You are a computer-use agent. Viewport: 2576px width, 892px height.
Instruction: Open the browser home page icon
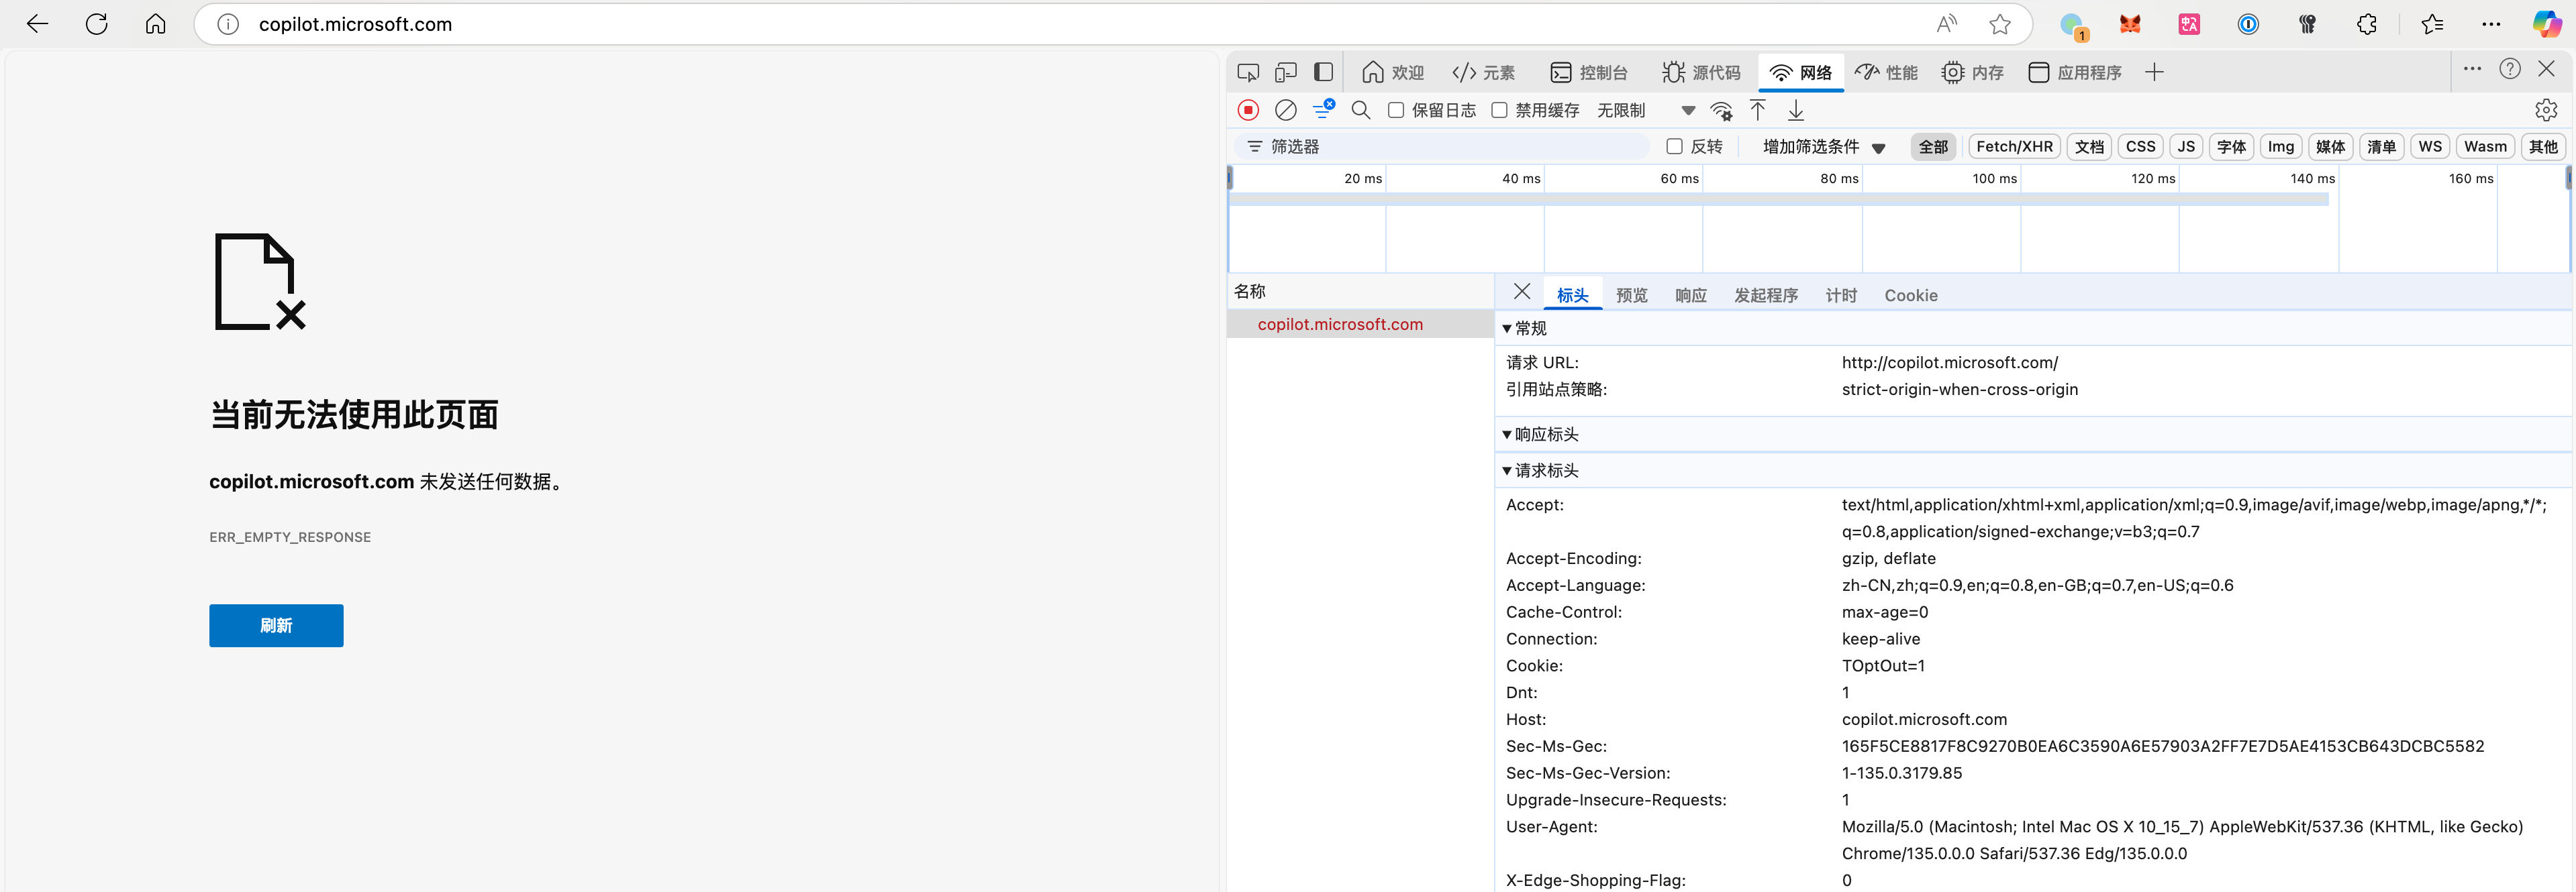(156, 24)
